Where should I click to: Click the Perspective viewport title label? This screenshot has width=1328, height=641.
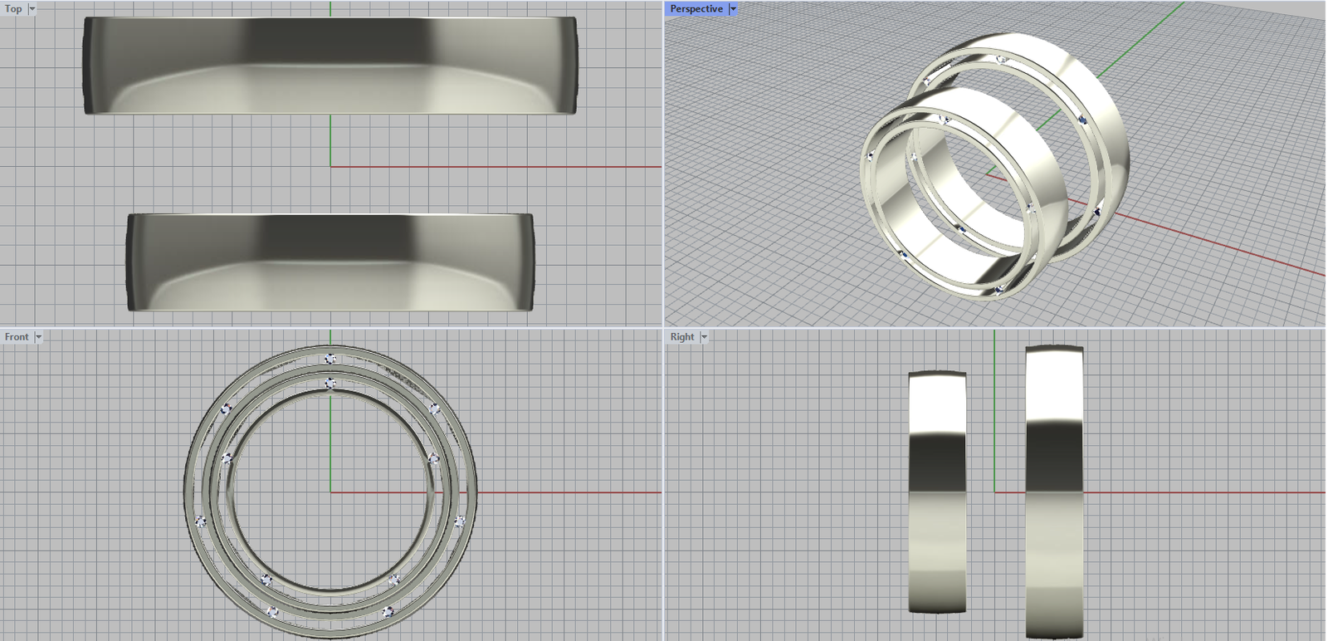[x=696, y=9]
